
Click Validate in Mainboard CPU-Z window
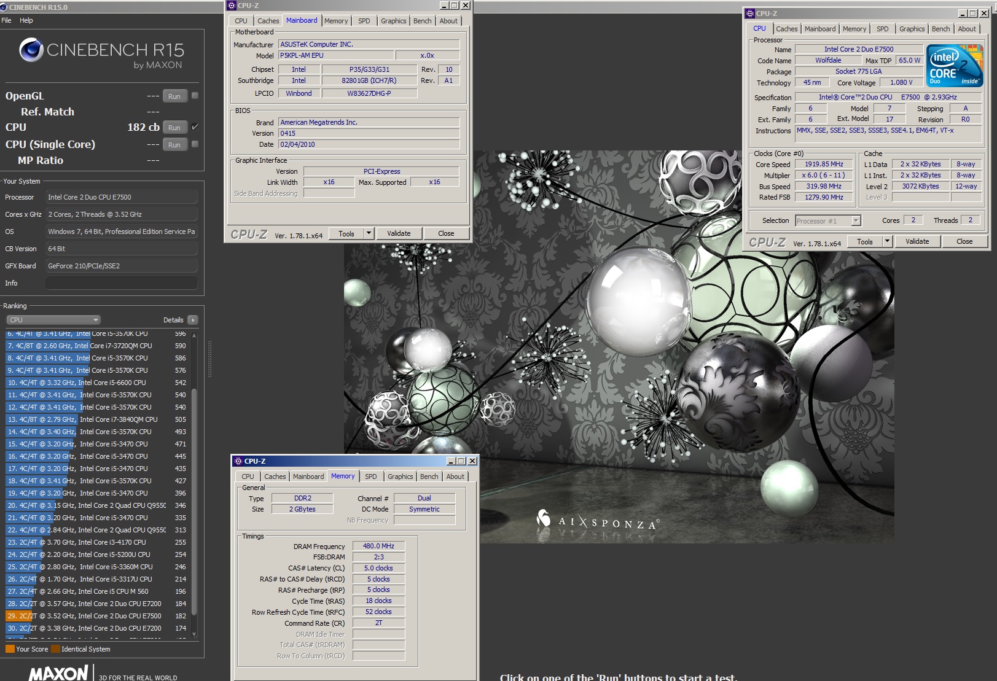pyautogui.click(x=399, y=233)
